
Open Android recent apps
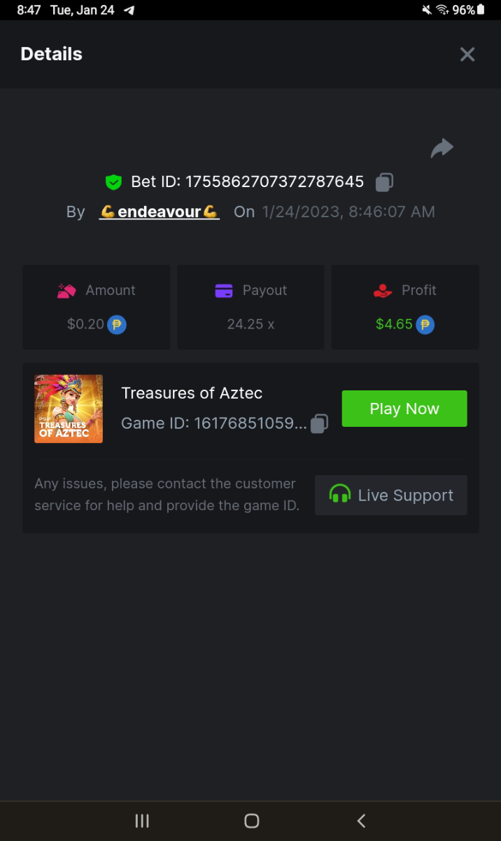click(x=142, y=821)
